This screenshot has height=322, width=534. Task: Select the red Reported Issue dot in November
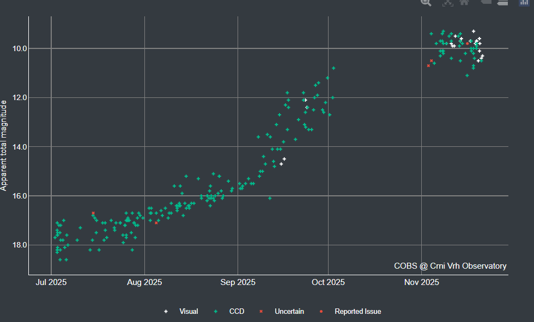tap(468, 44)
